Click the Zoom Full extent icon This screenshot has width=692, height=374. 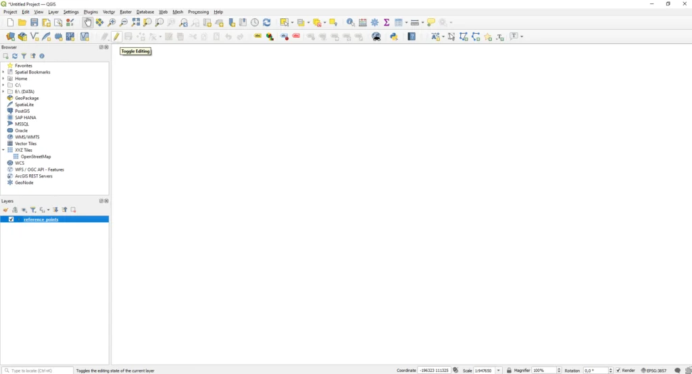135,22
